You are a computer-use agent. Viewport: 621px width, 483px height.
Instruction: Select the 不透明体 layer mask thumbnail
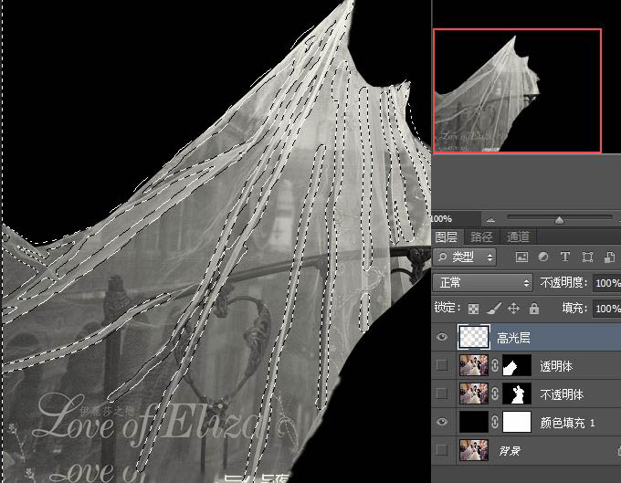tap(517, 394)
